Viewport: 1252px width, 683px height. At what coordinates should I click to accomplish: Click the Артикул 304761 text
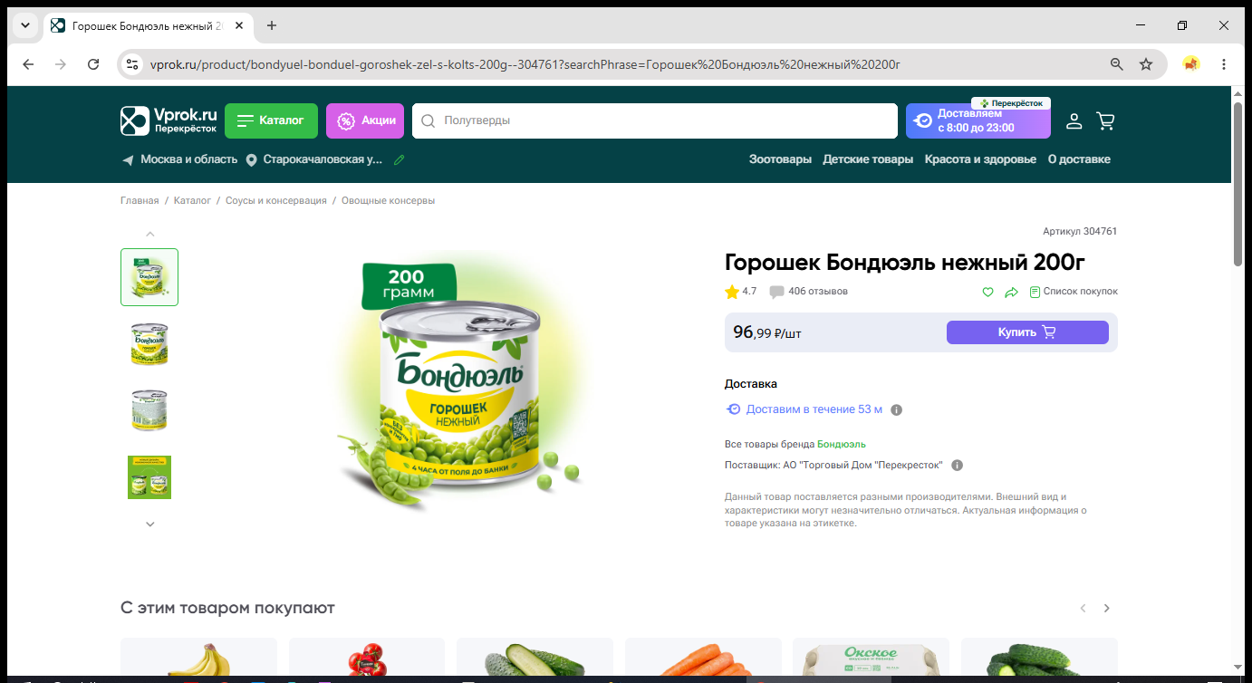[1080, 232]
